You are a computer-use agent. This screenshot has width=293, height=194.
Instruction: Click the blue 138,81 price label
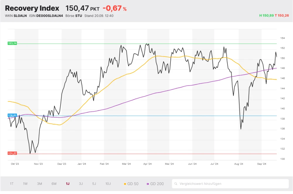click(x=12, y=115)
